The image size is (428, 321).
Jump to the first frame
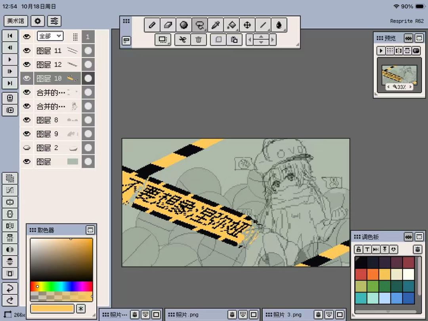[10, 36]
